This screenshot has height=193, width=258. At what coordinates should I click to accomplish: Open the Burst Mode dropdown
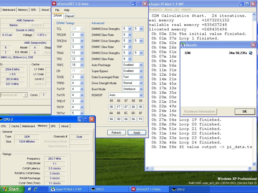[x=141, y=89]
